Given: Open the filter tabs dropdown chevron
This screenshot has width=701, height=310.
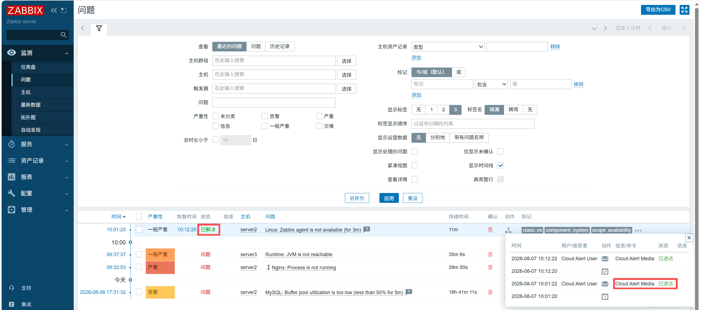Looking at the screenshot, I should [594, 28].
